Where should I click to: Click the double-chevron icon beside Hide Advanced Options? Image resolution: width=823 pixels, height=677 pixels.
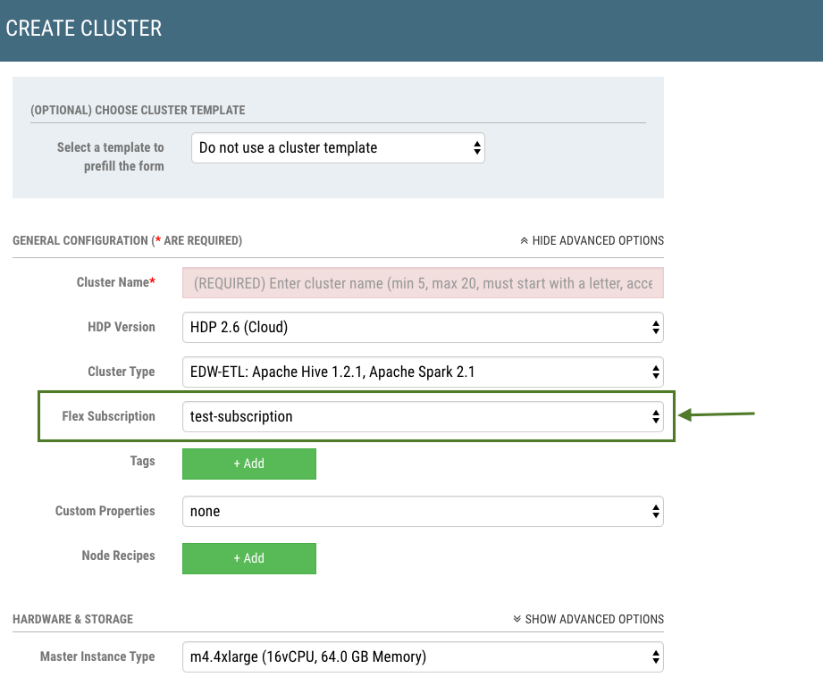coord(525,240)
